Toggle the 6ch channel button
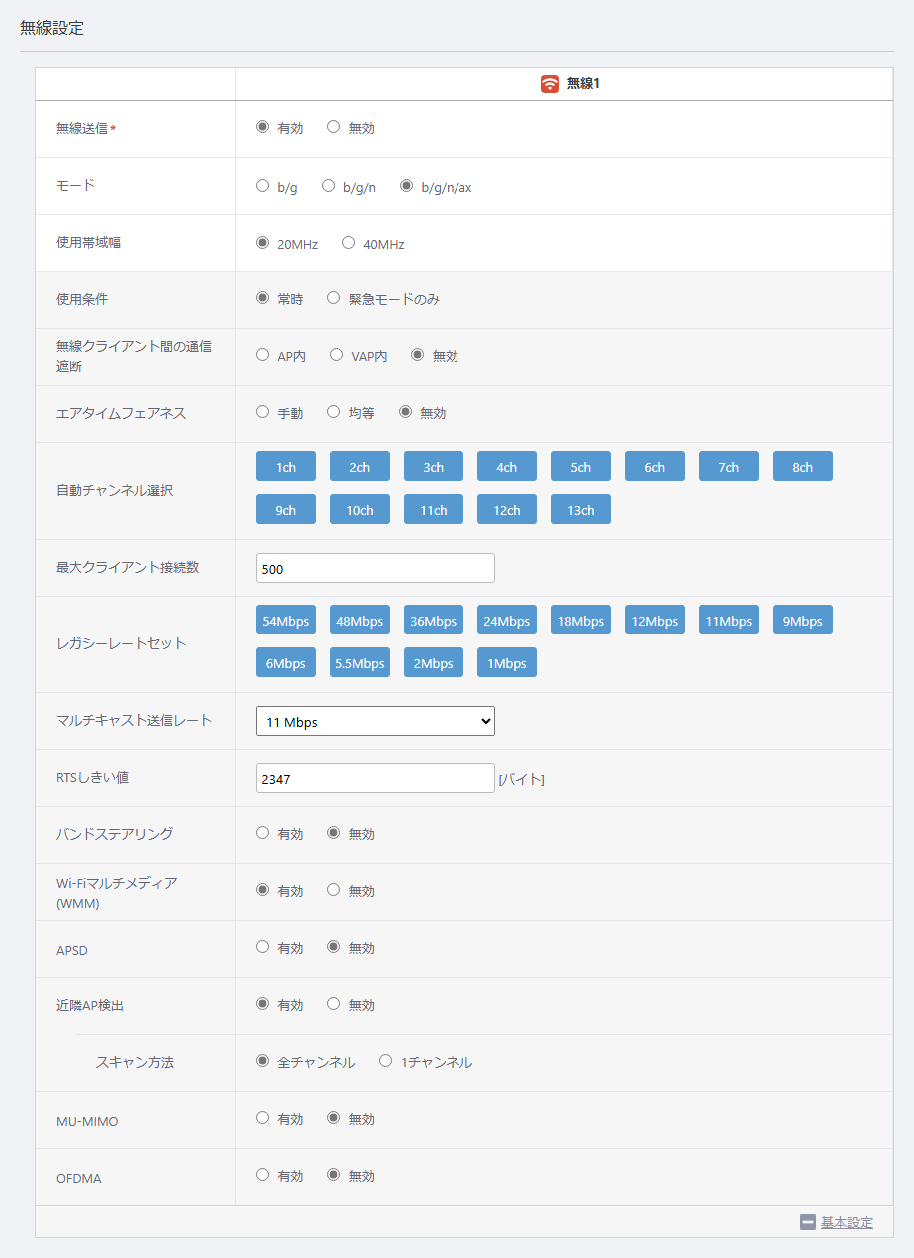 [655, 467]
